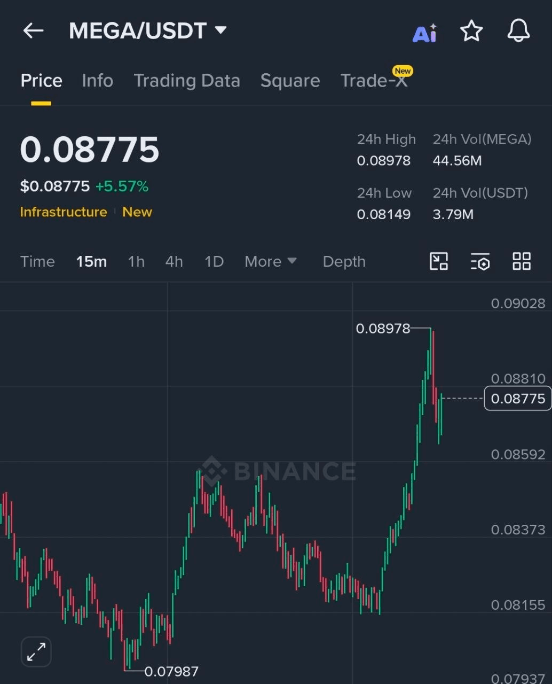The height and width of the screenshot is (684, 552).
Task: Open the Trade-X tab
Action: (x=374, y=81)
